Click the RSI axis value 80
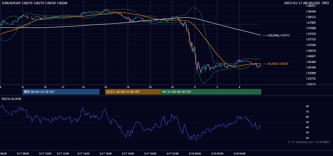 tap(307, 106)
